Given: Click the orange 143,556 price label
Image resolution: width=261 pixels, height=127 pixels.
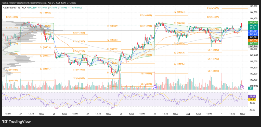Looking at the screenshot, I should pyautogui.click(x=253, y=40).
